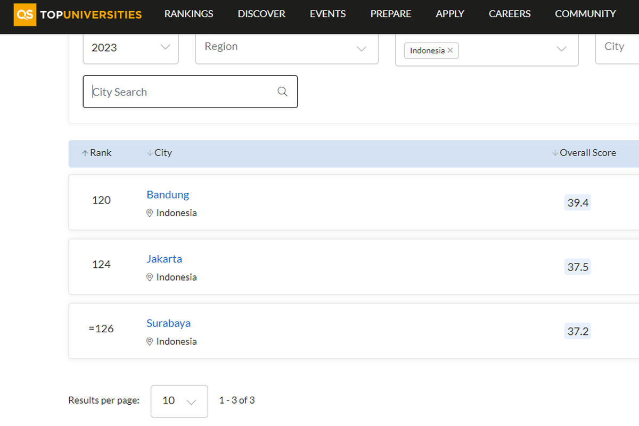The image size is (639, 426).
Task: Click the magnifier icon in City Search
Action: 282,92
